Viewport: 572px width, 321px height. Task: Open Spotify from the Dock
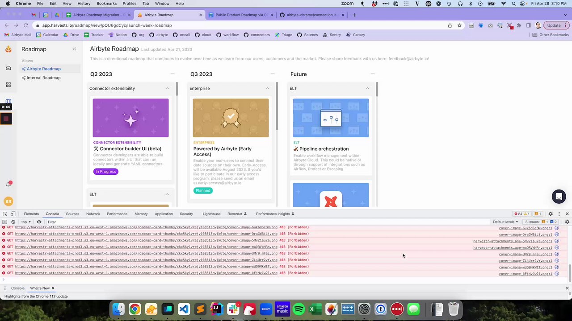(x=299, y=309)
